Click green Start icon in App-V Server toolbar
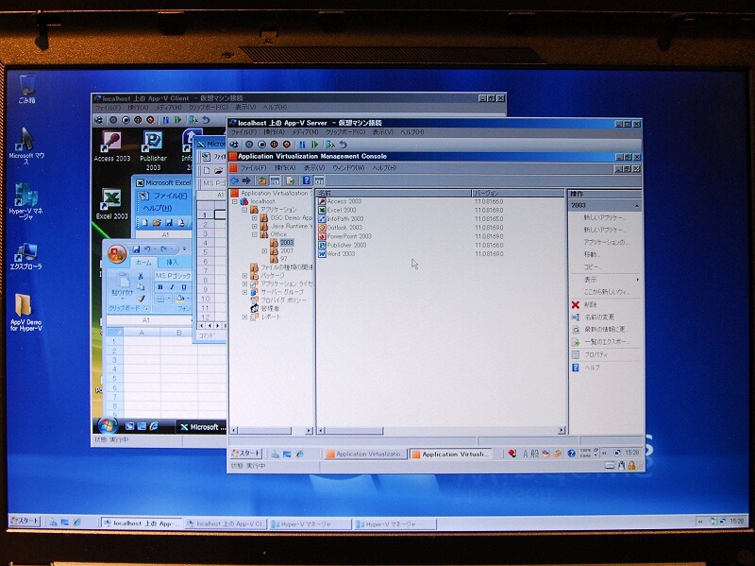755x566 pixels. (315, 145)
